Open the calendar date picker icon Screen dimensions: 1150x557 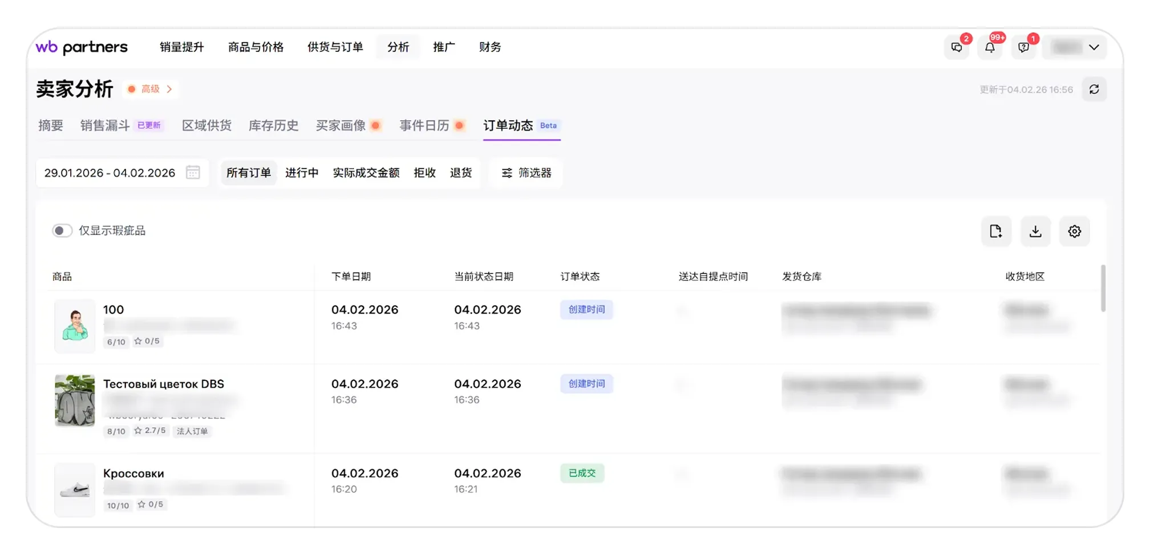pos(193,173)
